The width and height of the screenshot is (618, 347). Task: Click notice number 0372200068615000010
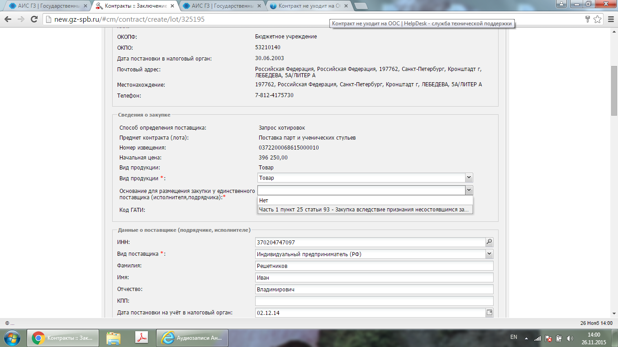(289, 148)
